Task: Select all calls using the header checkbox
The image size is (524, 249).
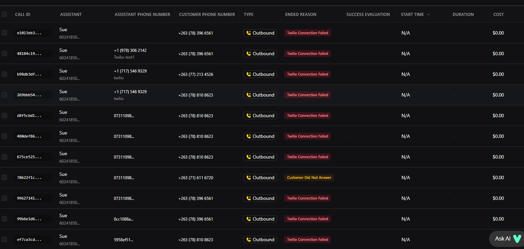Action: point(4,14)
